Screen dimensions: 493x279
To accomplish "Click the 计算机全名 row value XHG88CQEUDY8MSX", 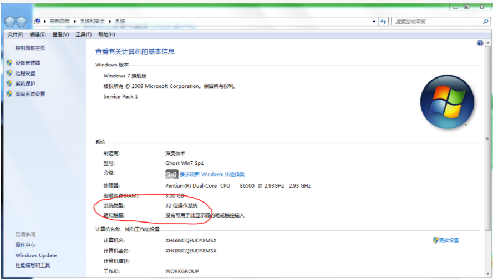I will click(191, 251).
